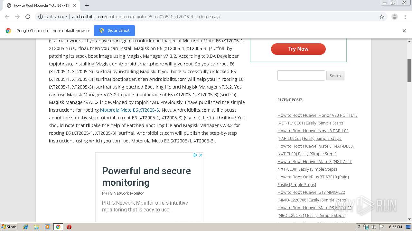412x231 pixels.
Task: Open the Motorola Moto E6 XT2005-5 link
Action: point(129,110)
